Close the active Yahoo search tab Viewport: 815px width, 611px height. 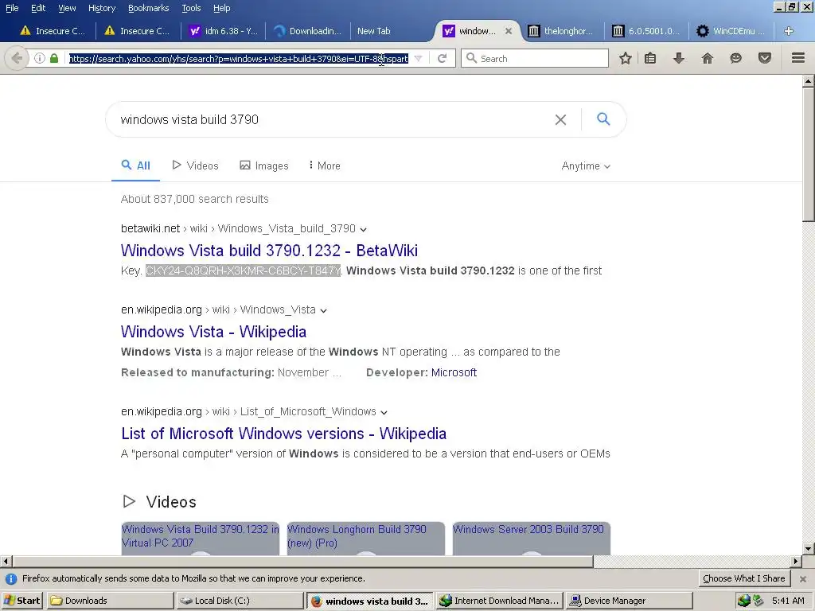click(x=509, y=31)
